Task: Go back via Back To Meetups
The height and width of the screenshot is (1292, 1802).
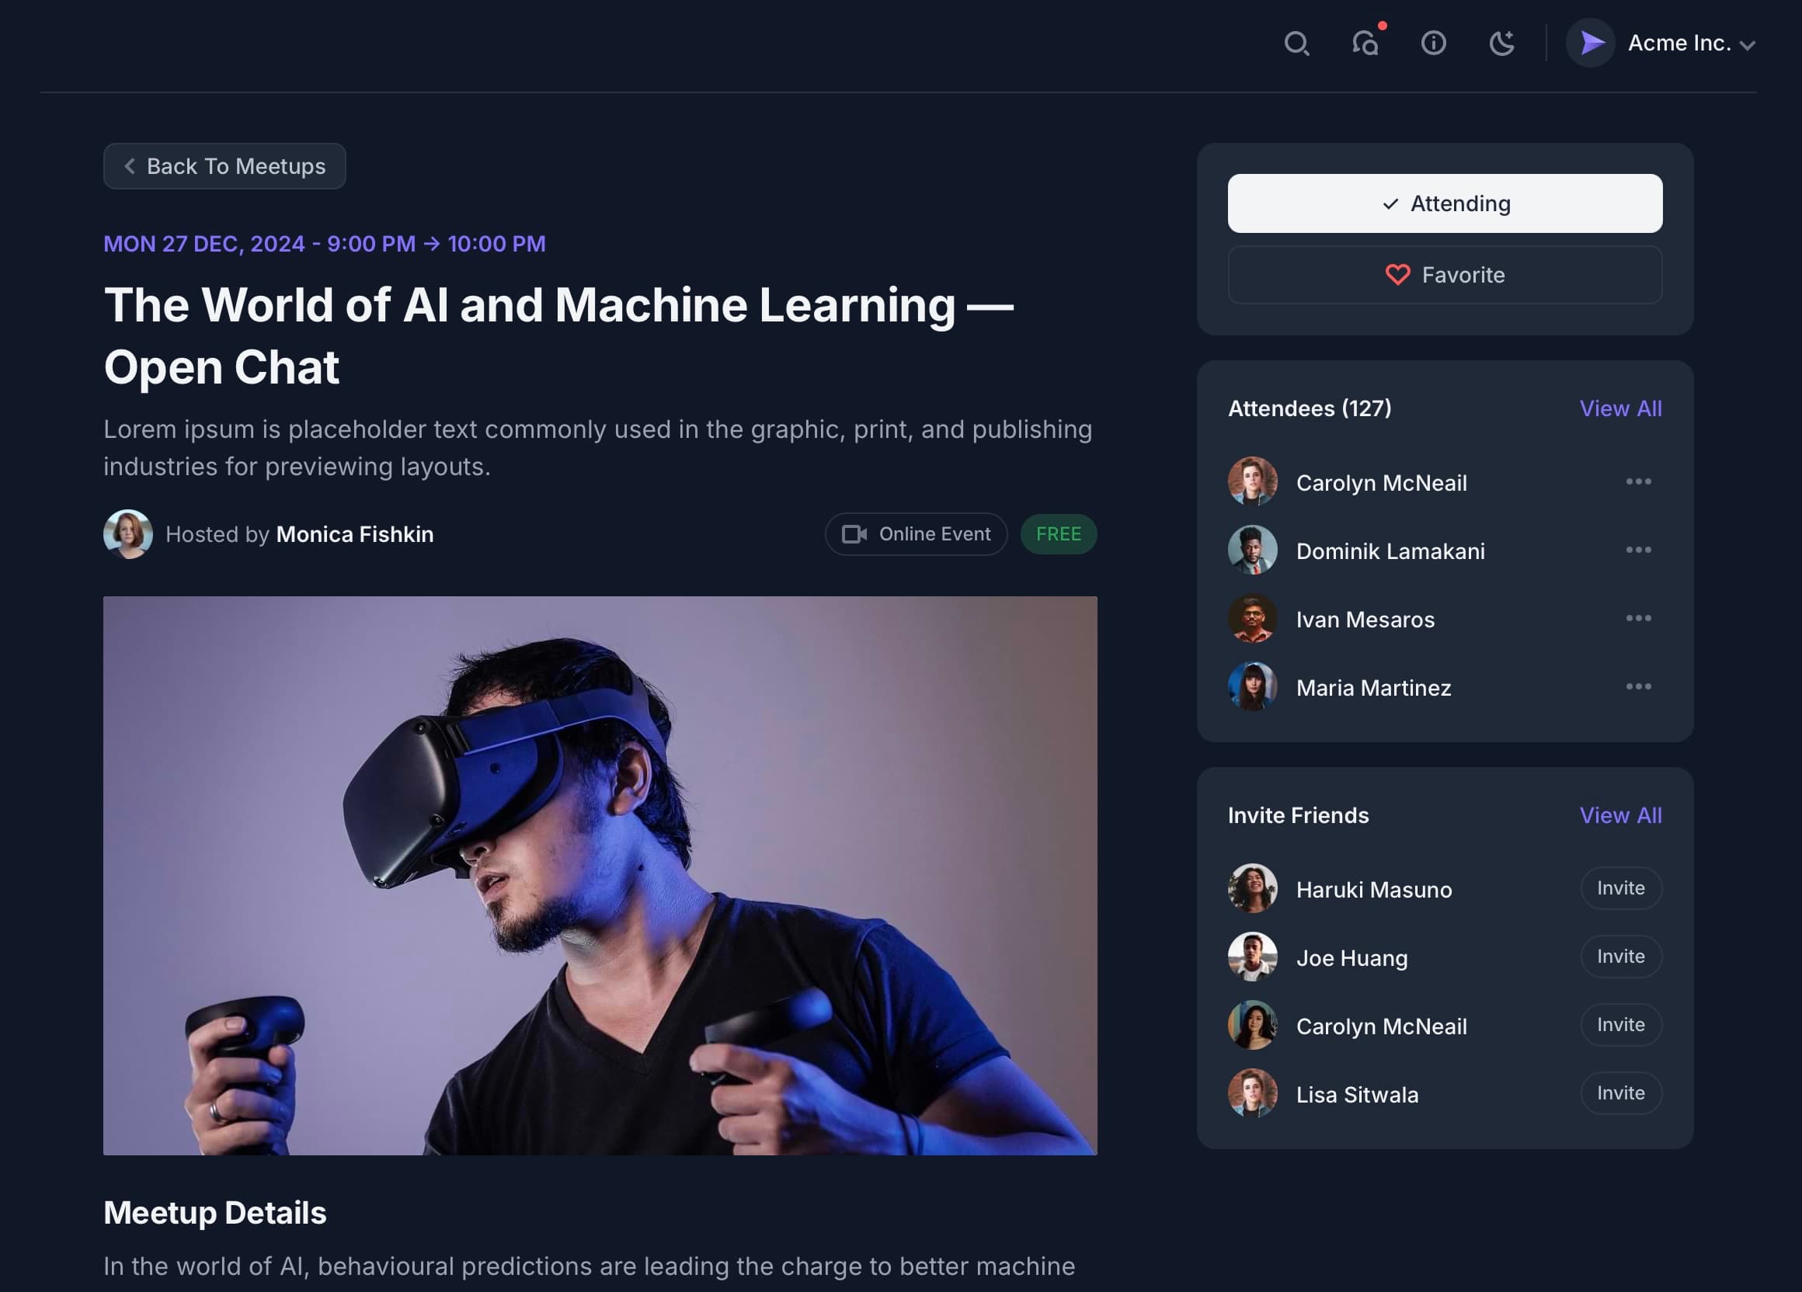Action: pyautogui.click(x=224, y=166)
